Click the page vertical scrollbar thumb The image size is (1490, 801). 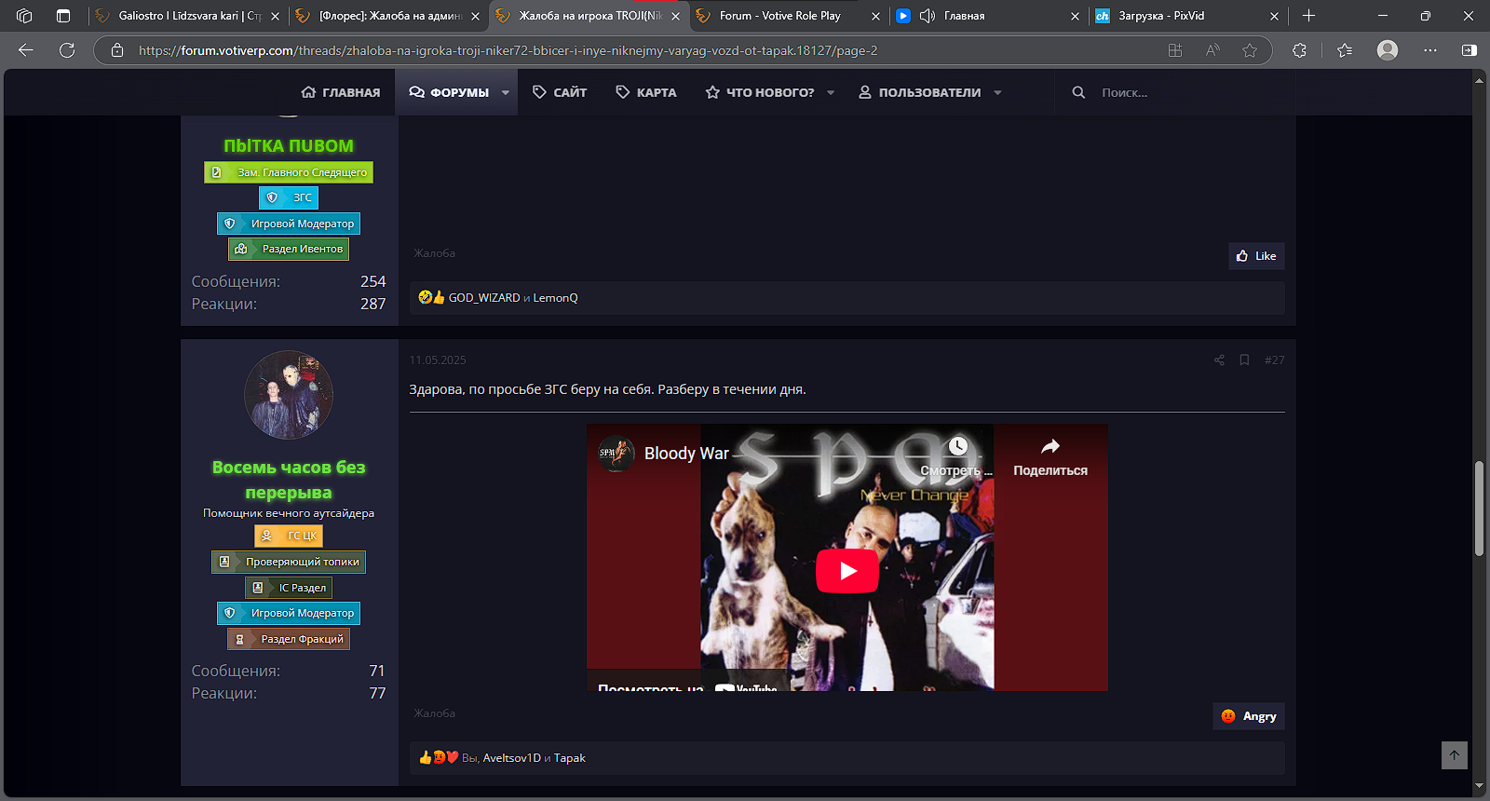(x=1479, y=509)
